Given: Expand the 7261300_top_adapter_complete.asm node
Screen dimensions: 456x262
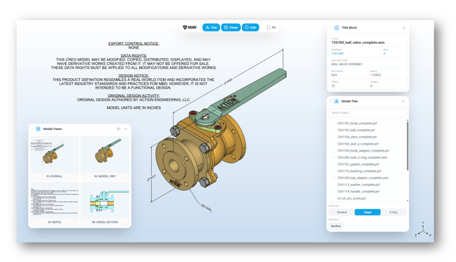Looking at the screenshot, I should point(334,177).
